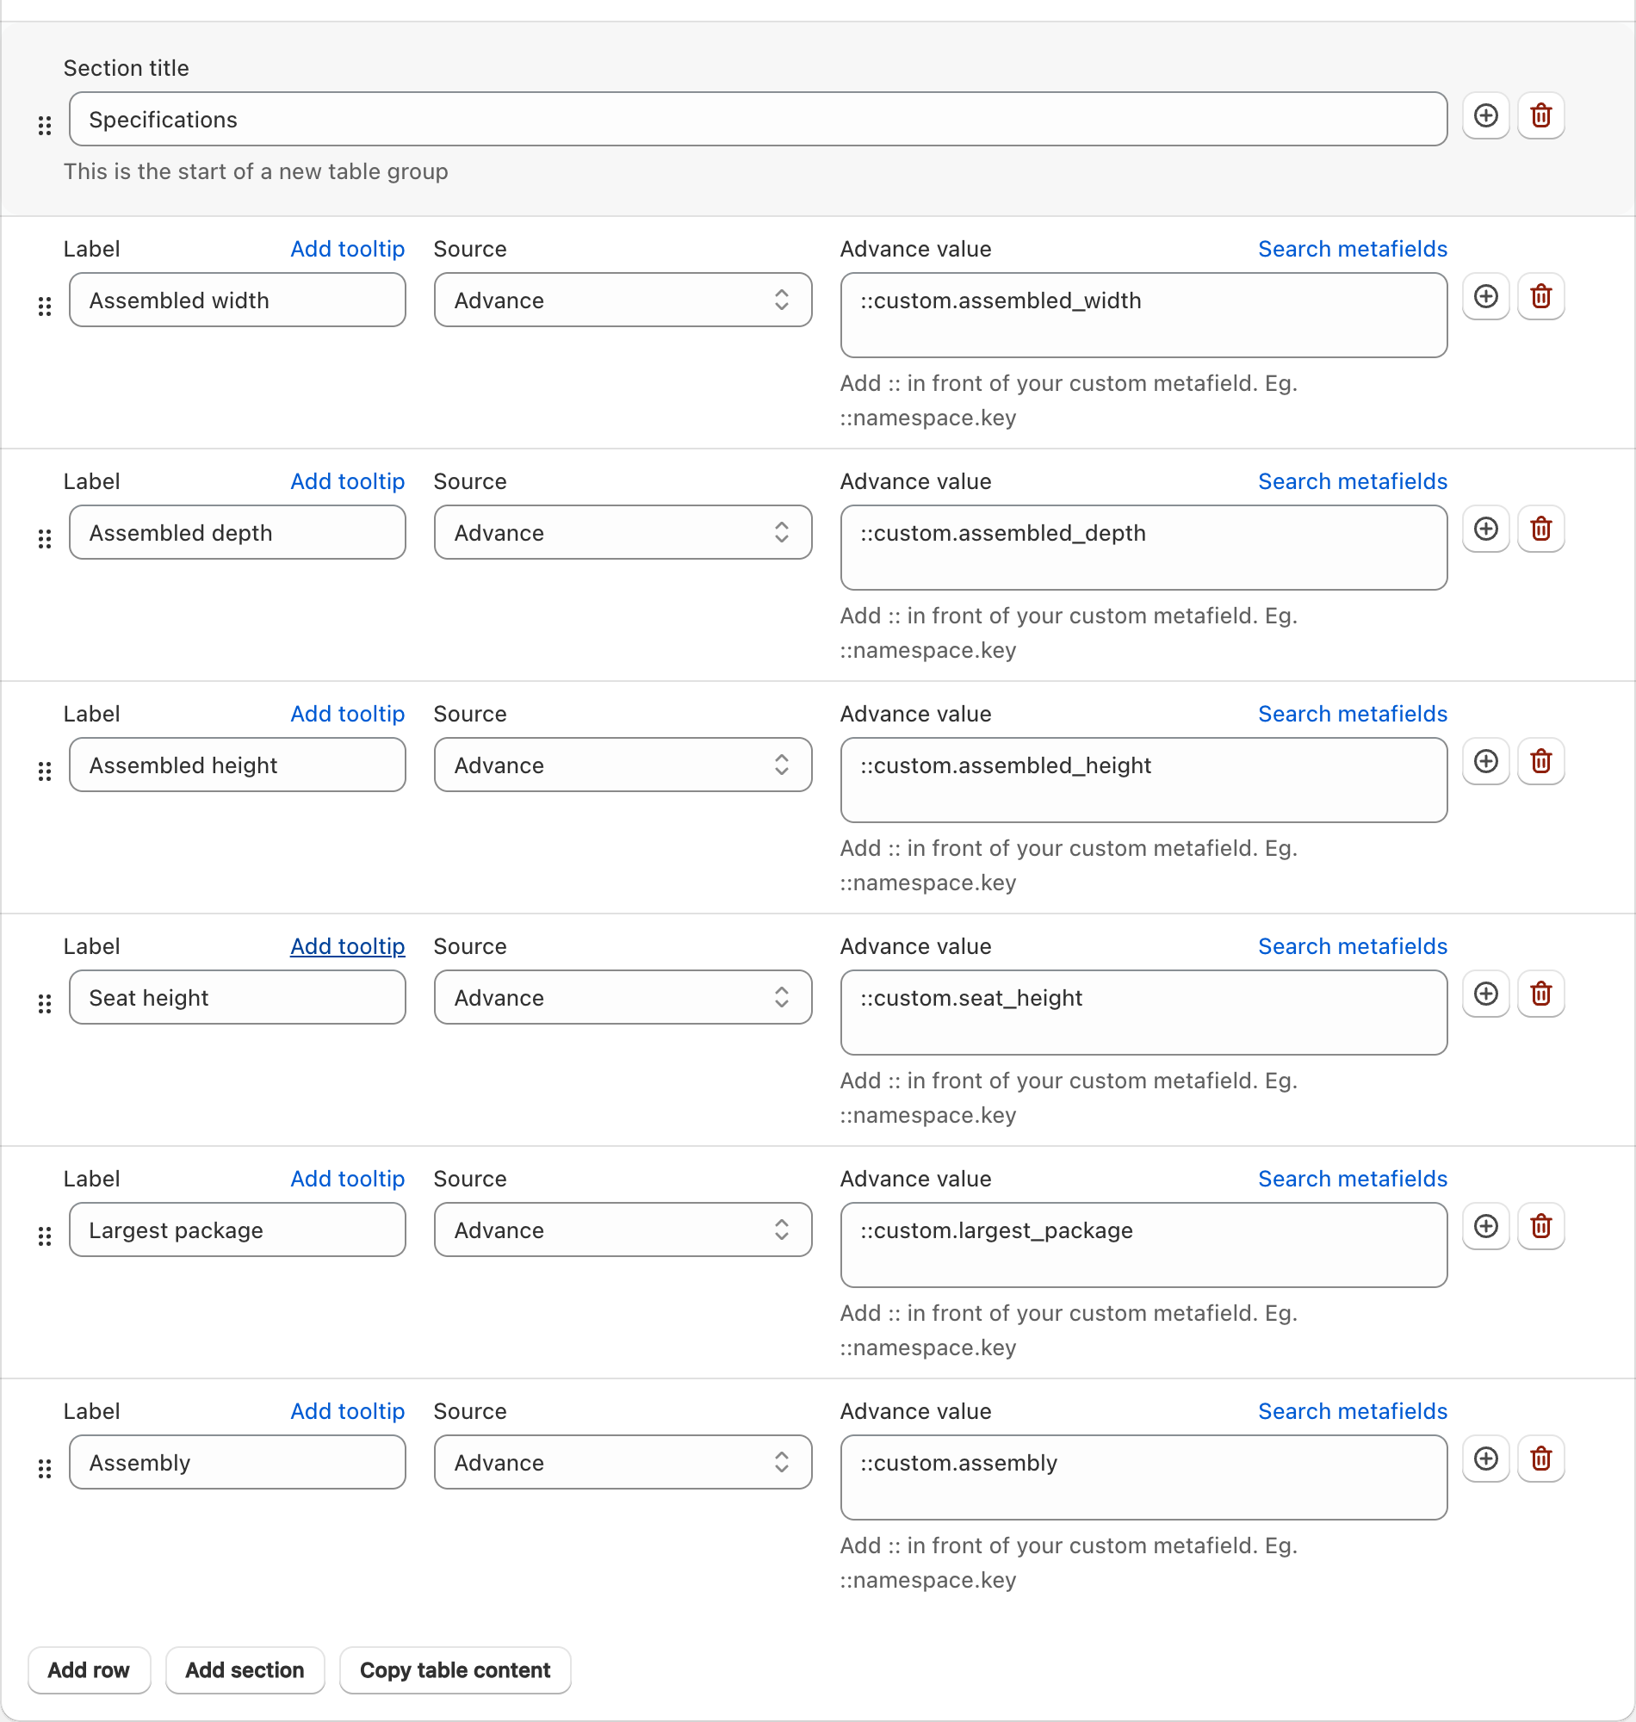Screen dimensions: 1636x1722
Task: Open Add tooltip for Seat height
Action: [347, 946]
